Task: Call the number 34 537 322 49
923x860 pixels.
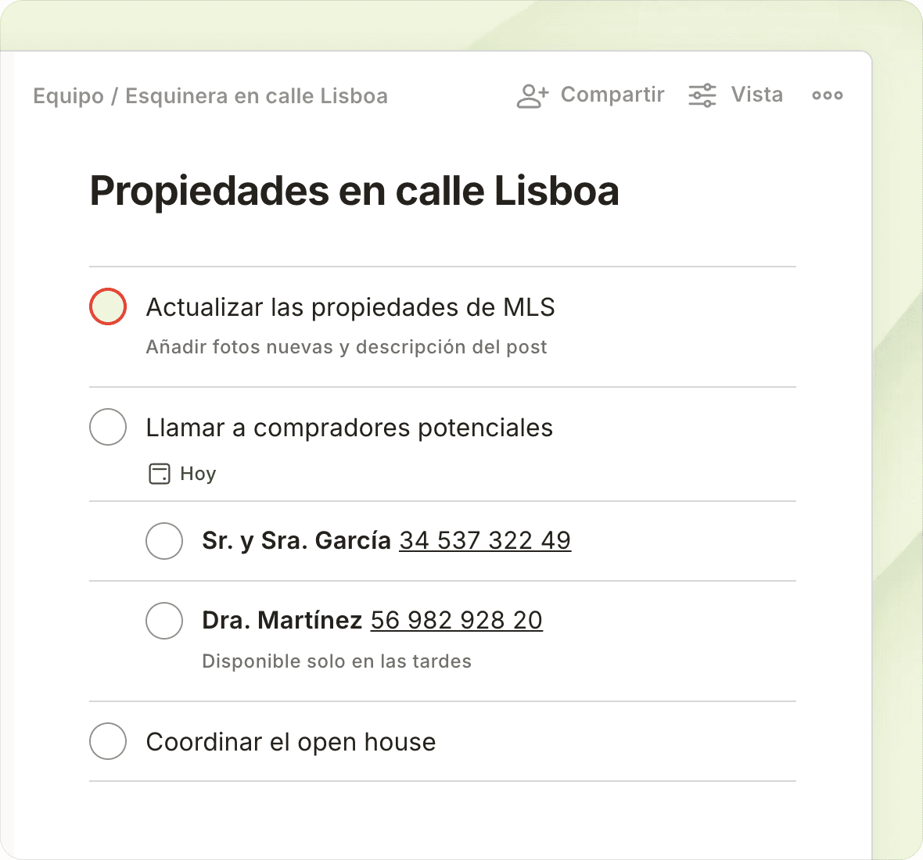Action: coord(485,540)
